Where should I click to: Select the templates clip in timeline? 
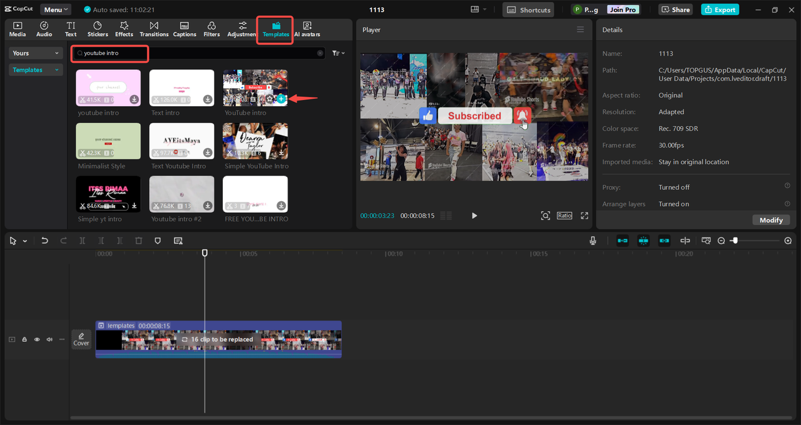click(x=218, y=339)
